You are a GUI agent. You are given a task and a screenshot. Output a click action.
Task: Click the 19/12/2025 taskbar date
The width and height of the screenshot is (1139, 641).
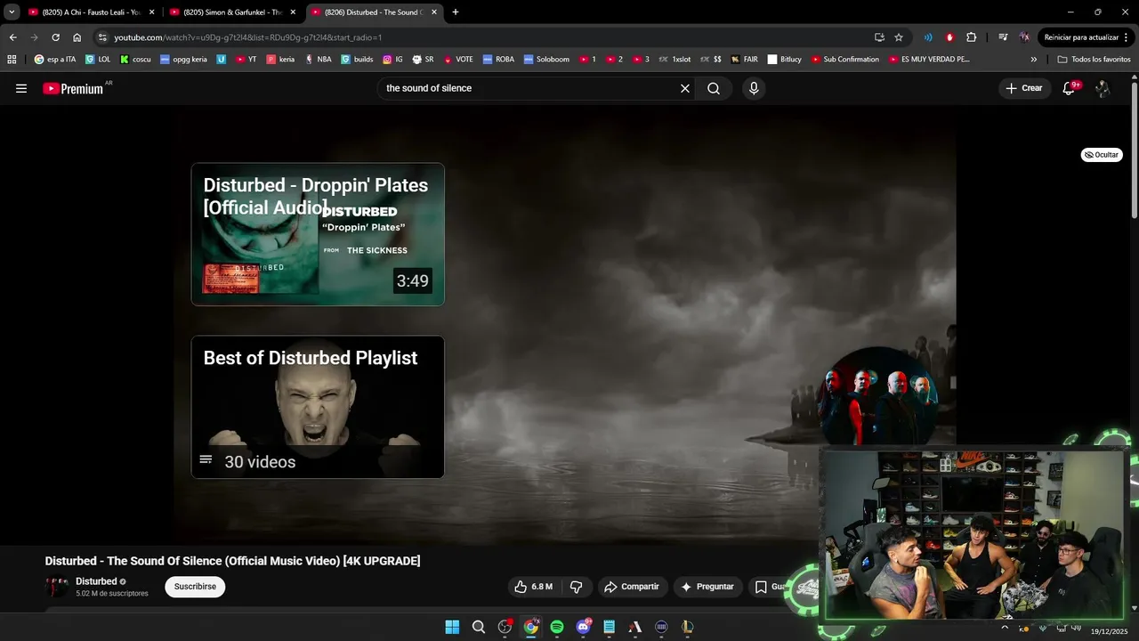[x=1111, y=631]
